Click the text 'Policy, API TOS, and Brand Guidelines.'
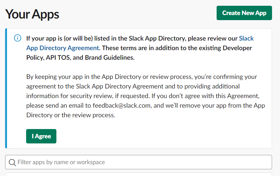Screen dimensions: 280x176 pos(80,57)
